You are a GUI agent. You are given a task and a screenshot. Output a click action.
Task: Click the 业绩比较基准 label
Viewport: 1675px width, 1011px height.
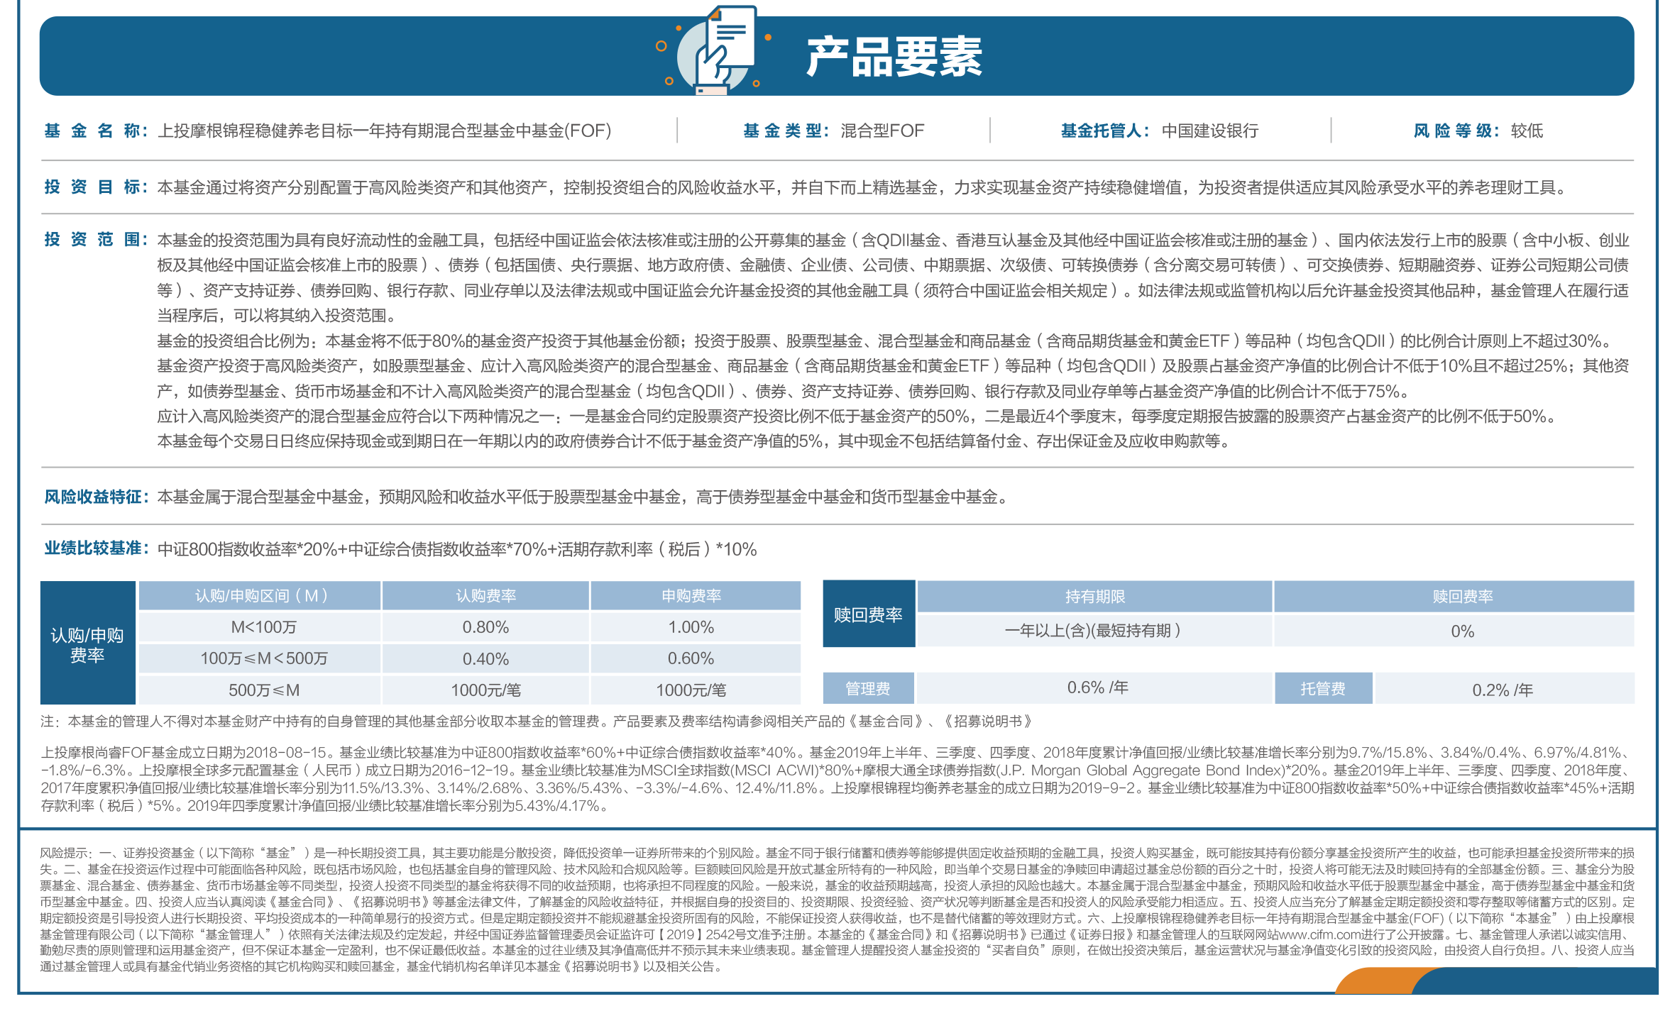[x=97, y=548]
